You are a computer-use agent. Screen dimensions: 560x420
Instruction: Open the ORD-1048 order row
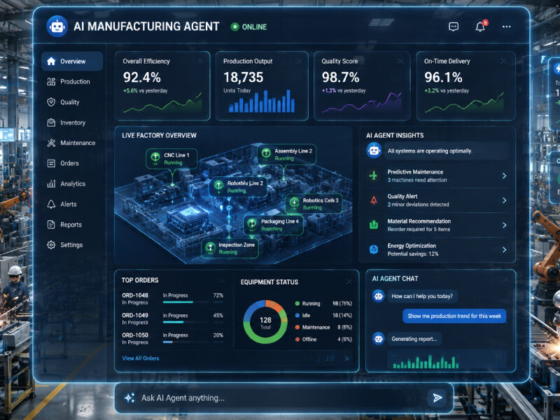172,299
